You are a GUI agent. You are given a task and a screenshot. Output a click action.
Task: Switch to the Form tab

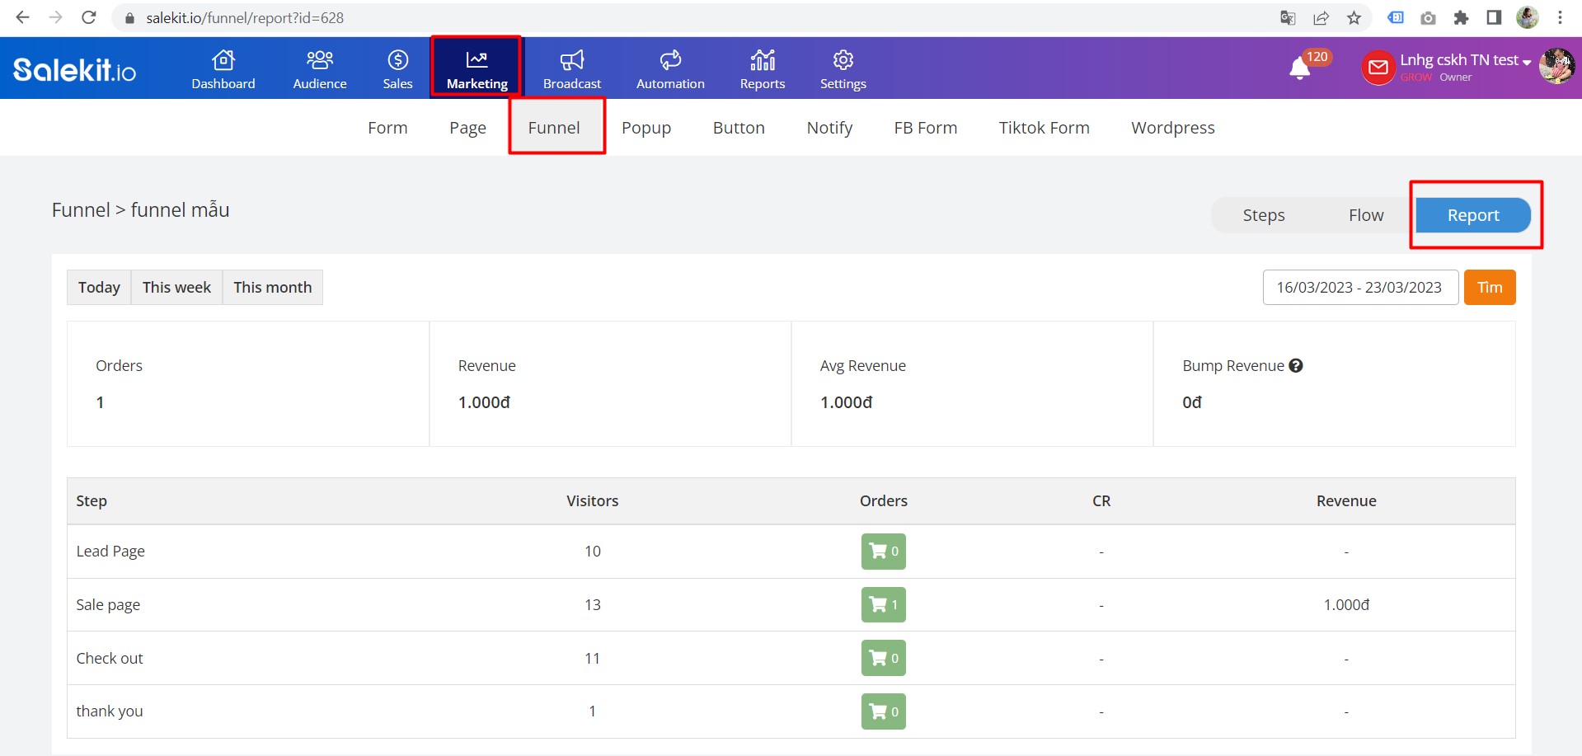(387, 128)
